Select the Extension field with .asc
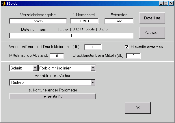Image resolution: width=175 pixels, height=123 pixels. (119, 21)
